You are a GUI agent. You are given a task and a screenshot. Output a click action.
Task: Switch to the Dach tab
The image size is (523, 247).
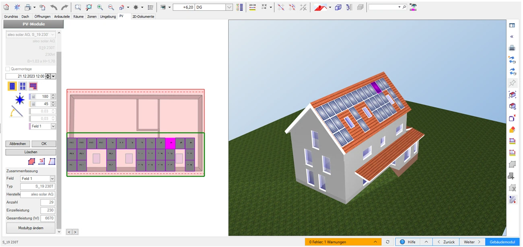pos(25,16)
